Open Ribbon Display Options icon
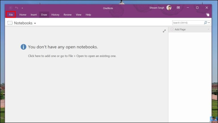This screenshot has width=218, height=123. [178, 8]
